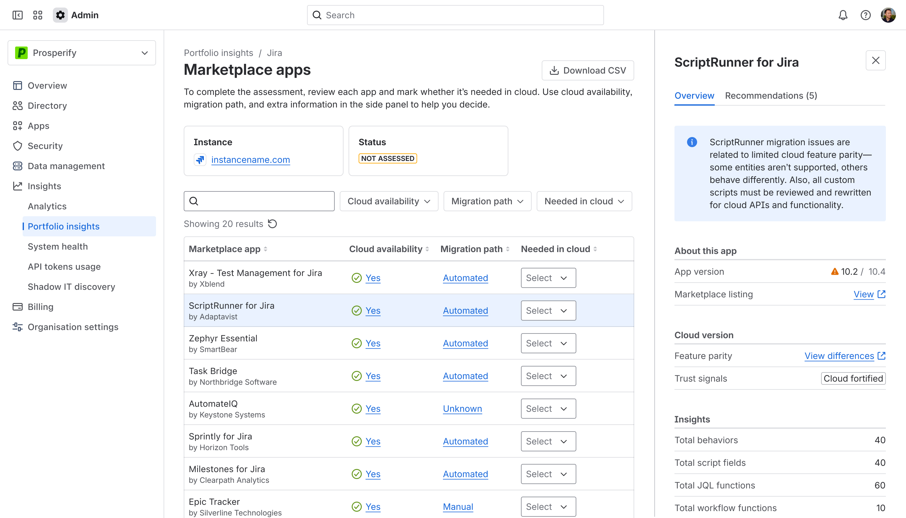Open the Select dropdown for ScriptRunner for Jira
Image resolution: width=906 pixels, height=518 pixels.
pos(548,310)
